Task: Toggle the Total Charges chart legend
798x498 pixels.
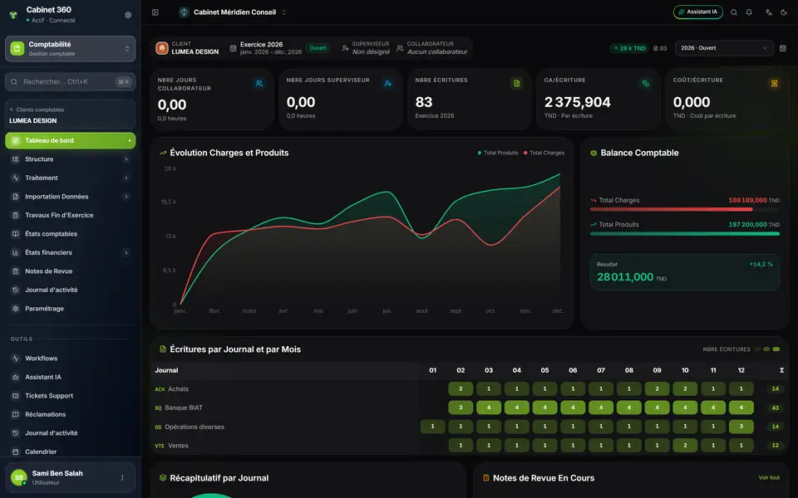Action: 544,153
